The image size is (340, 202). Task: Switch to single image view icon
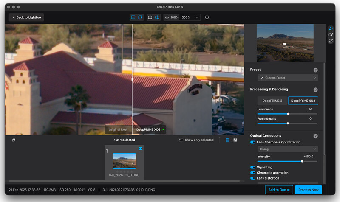coord(150,17)
